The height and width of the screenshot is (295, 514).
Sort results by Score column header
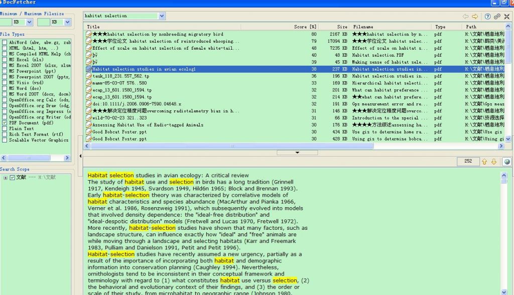[305, 27]
